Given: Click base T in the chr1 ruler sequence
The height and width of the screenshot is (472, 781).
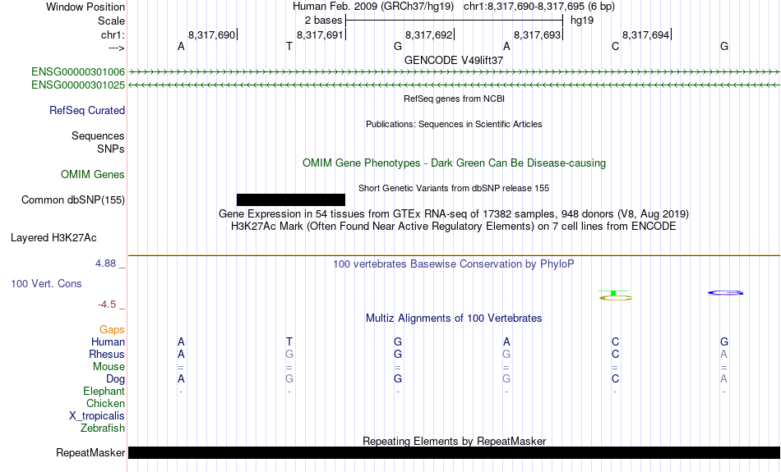Looking at the screenshot, I should [289, 46].
